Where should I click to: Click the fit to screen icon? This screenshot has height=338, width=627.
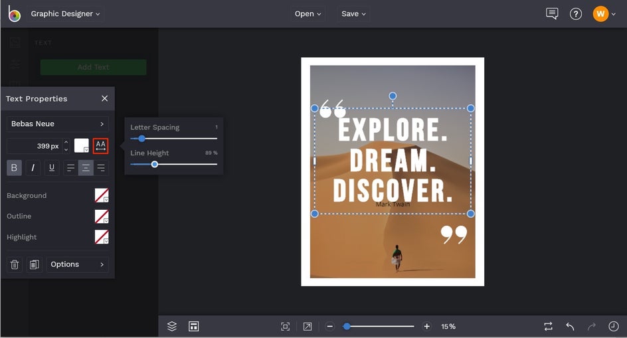pos(286,326)
